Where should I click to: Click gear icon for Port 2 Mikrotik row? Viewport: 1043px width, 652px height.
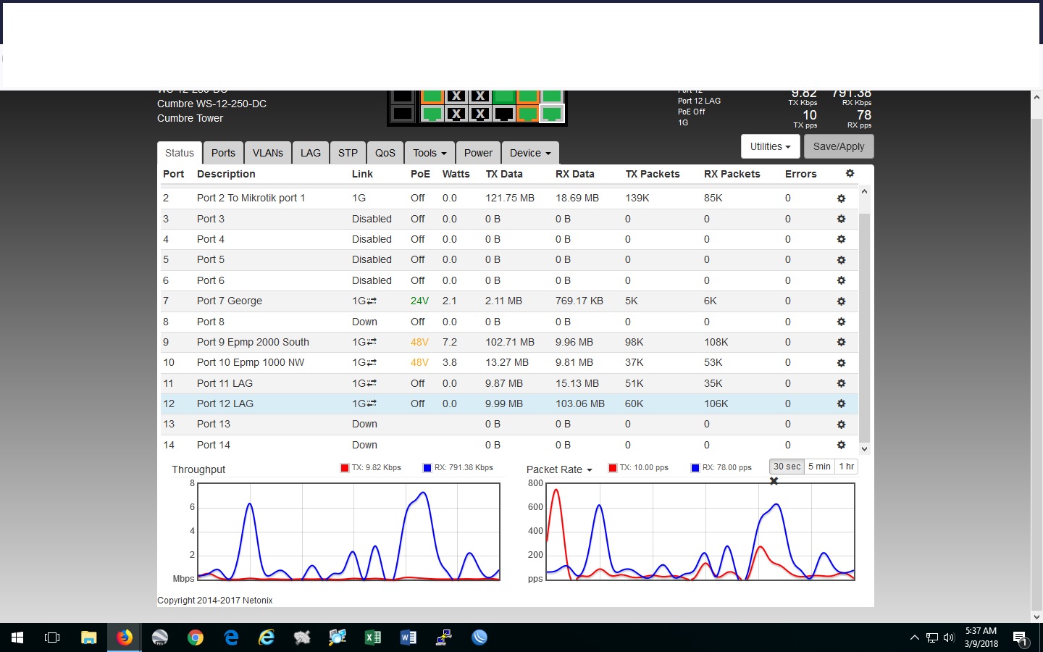(841, 198)
